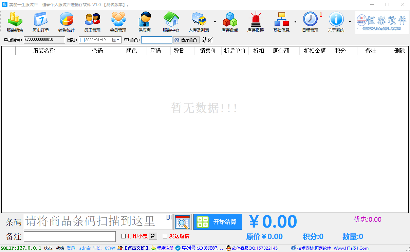410x252 pixels.
Task: Open the date picker calendar dropdown
Action: click(x=116, y=40)
